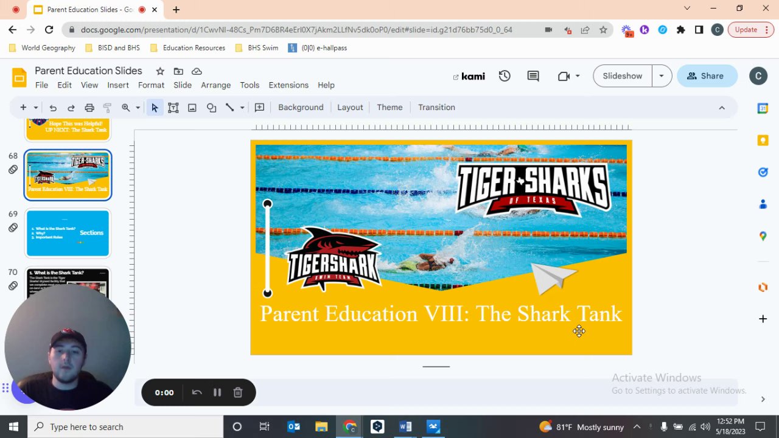The height and width of the screenshot is (438, 779).
Task: Click the Google Slides home logo
Action: pos(19,77)
